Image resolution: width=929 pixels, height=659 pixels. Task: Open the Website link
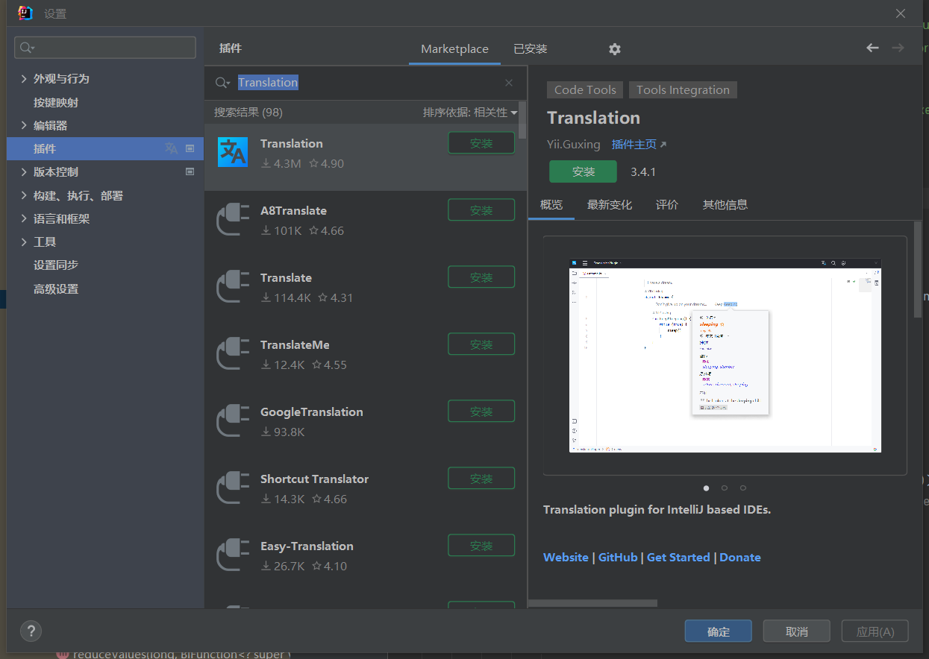pyautogui.click(x=566, y=558)
